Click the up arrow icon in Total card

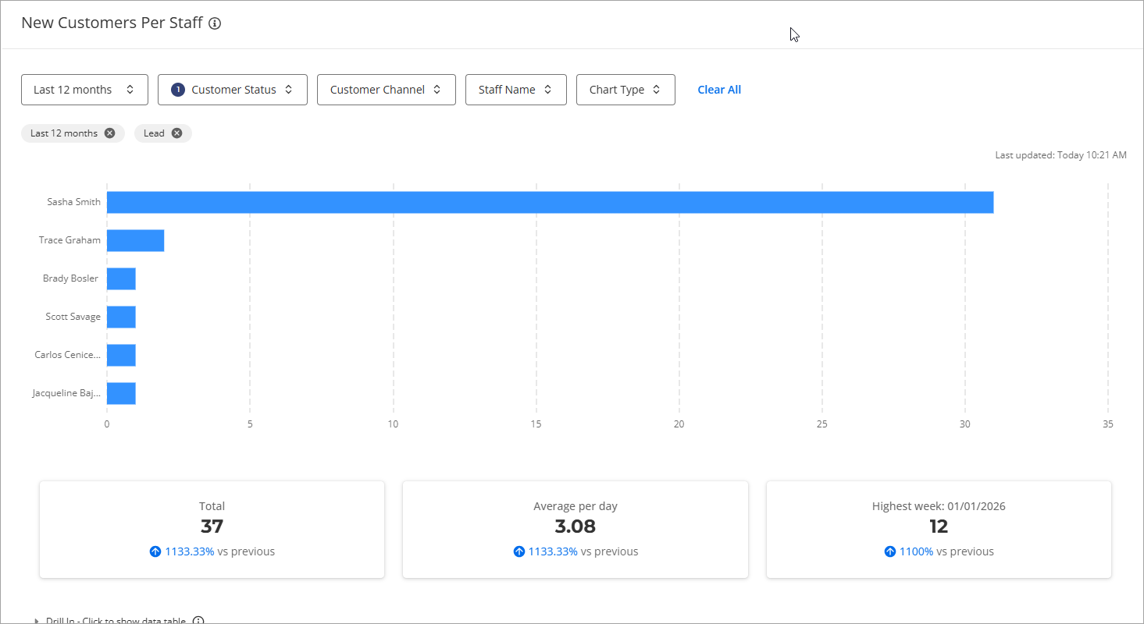pyautogui.click(x=155, y=551)
